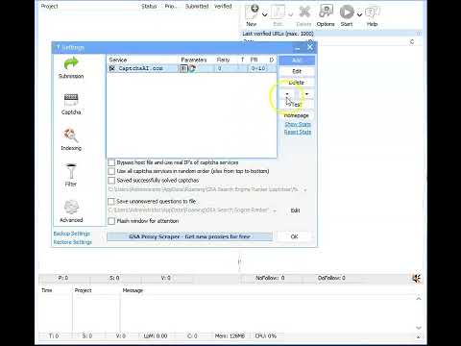Click the PR column header
The height and width of the screenshot is (346, 461).
(255, 60)
